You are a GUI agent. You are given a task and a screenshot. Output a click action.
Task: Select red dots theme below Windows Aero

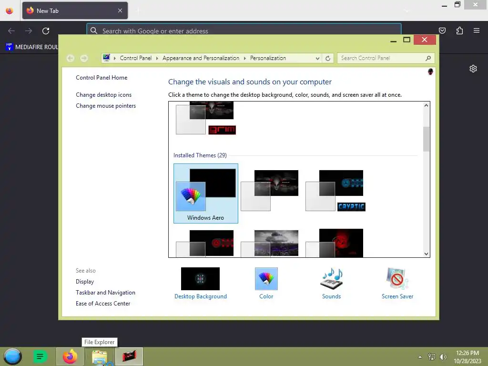(205, 244)
